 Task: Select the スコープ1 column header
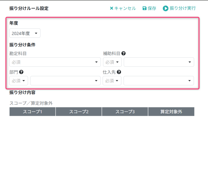[32, 111]
